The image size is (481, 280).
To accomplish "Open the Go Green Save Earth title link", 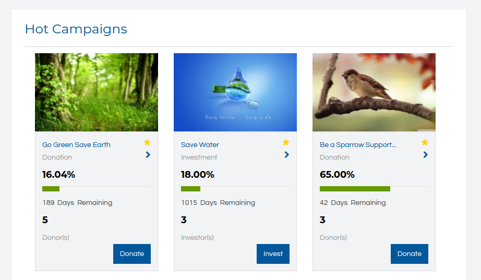I will (x=76, y=145).
